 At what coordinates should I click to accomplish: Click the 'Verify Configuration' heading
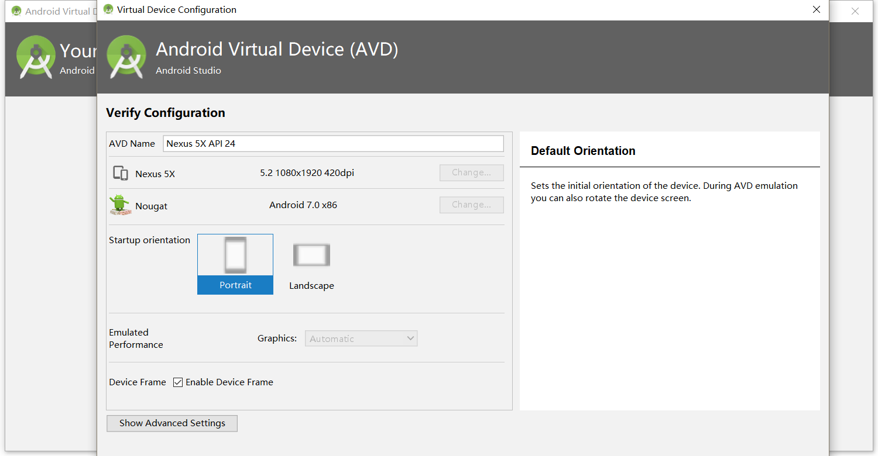click(x=166, y=113)
